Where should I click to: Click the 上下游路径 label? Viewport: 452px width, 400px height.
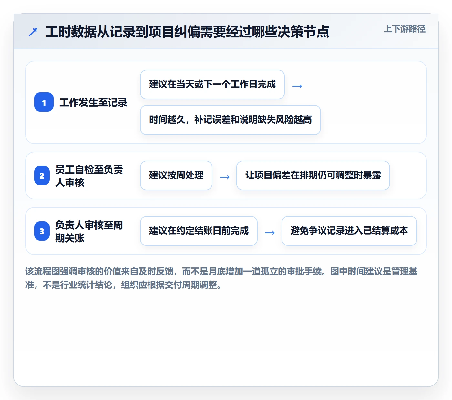click(x=405, y=29)
